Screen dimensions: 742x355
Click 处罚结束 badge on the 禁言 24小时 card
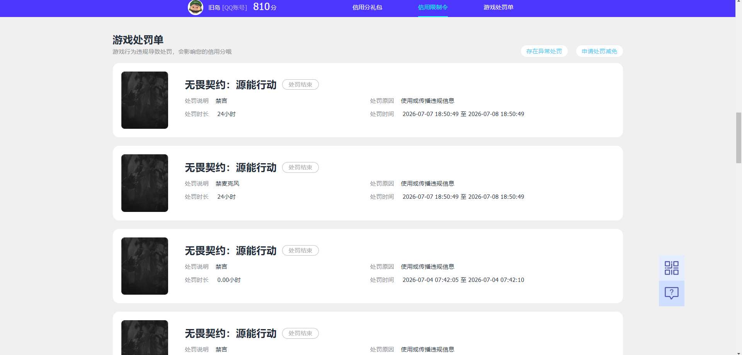300,85
